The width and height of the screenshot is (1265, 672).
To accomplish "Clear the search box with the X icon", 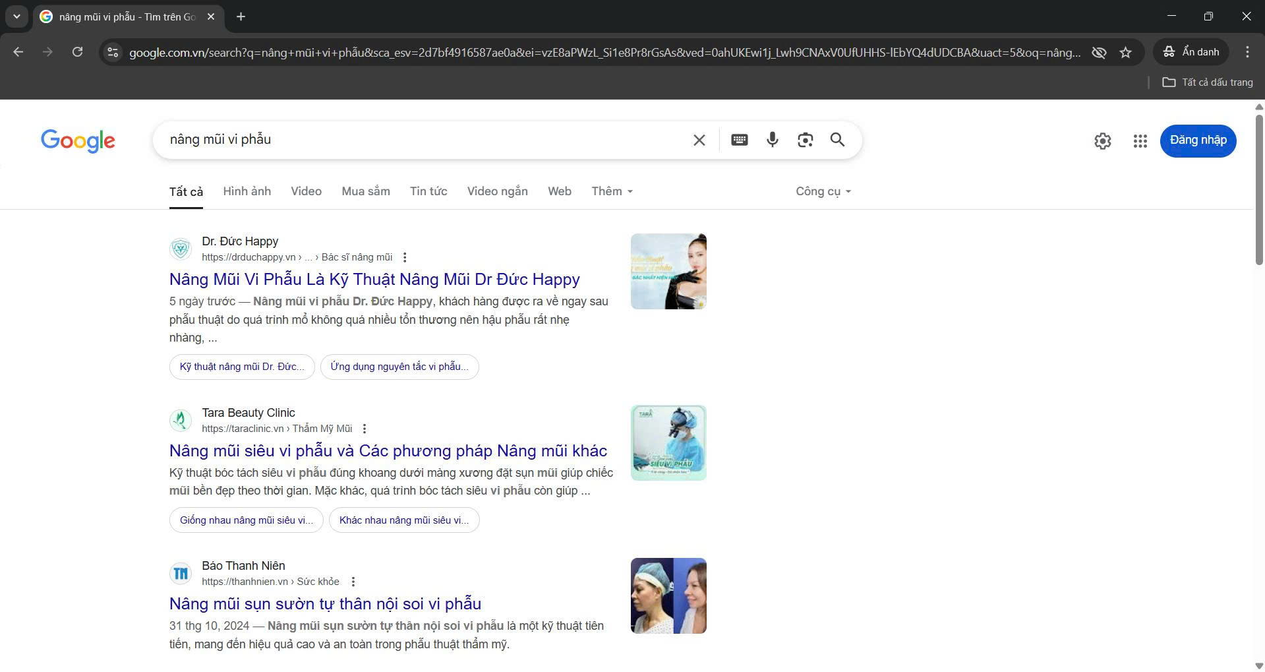I will click(x=699, y=140).
